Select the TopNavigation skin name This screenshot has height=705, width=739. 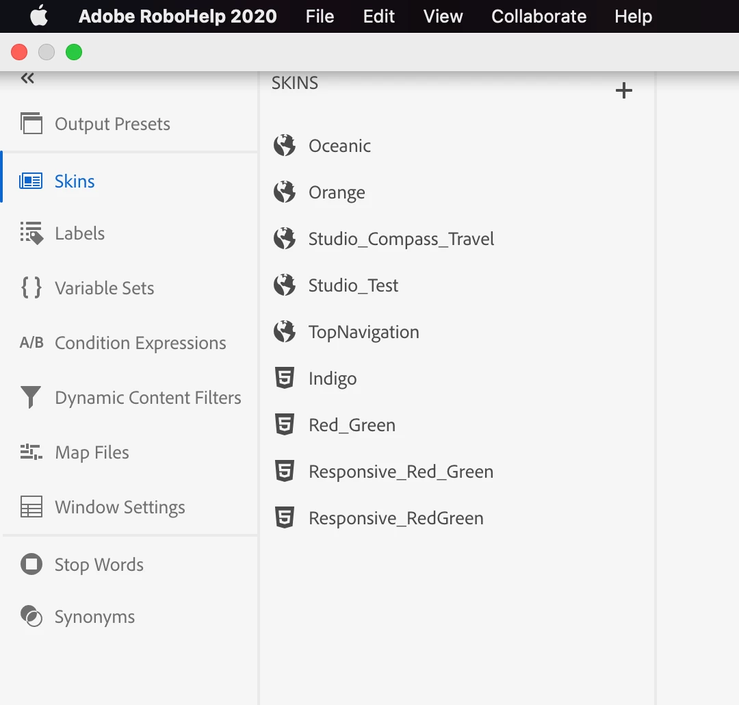pos(364,333)
